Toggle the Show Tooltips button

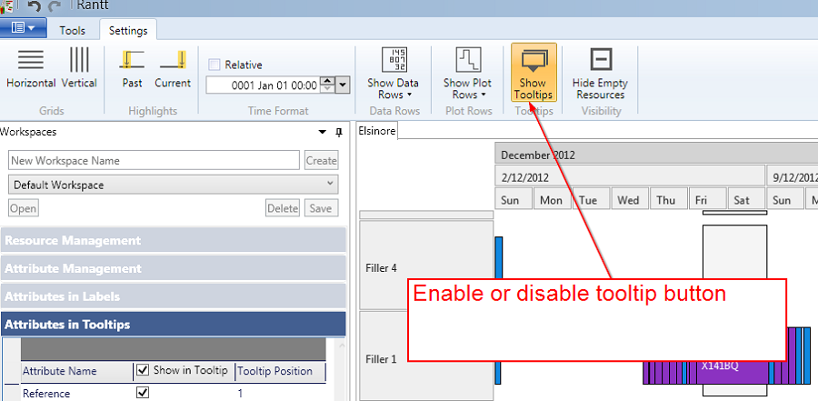click(x=533, y=73)
